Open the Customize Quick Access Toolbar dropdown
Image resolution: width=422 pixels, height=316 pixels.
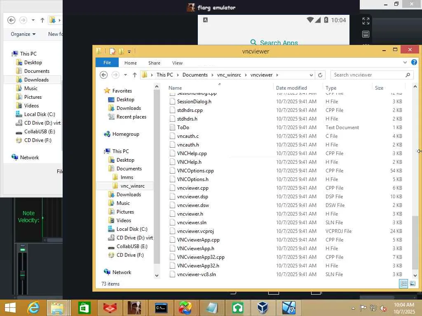coord(129,51)
